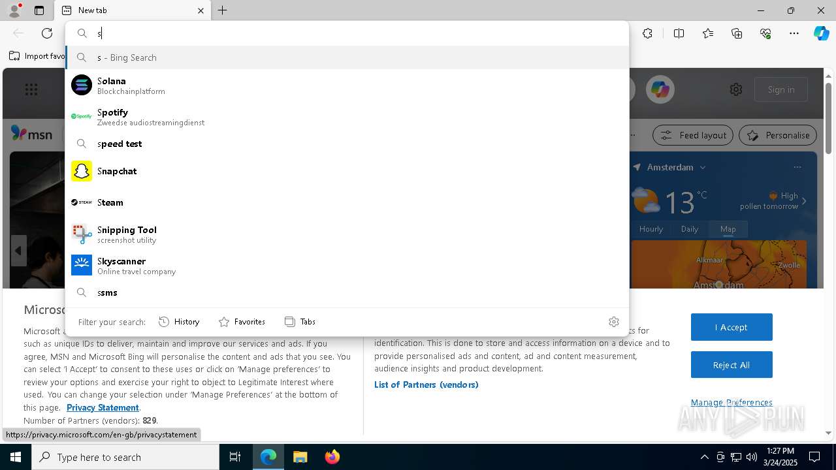The image size is (836, 470).
Task: Open Browser essentials heart icon
Action: tap(765, 33)
